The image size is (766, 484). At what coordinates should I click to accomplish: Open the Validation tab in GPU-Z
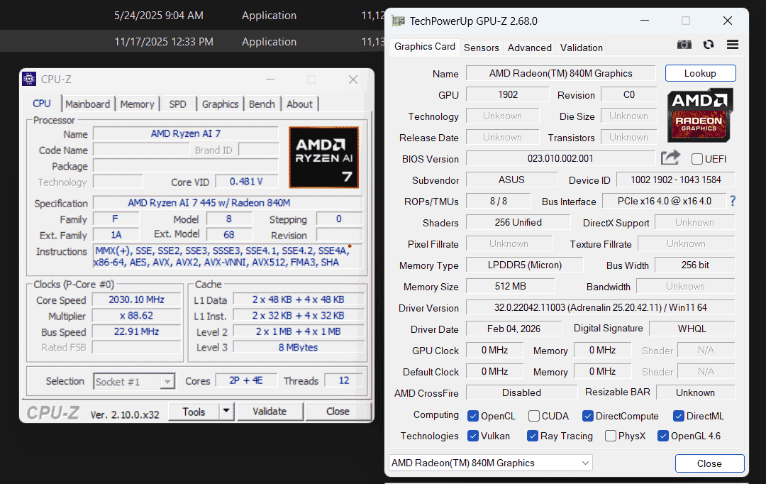(582, 48)
